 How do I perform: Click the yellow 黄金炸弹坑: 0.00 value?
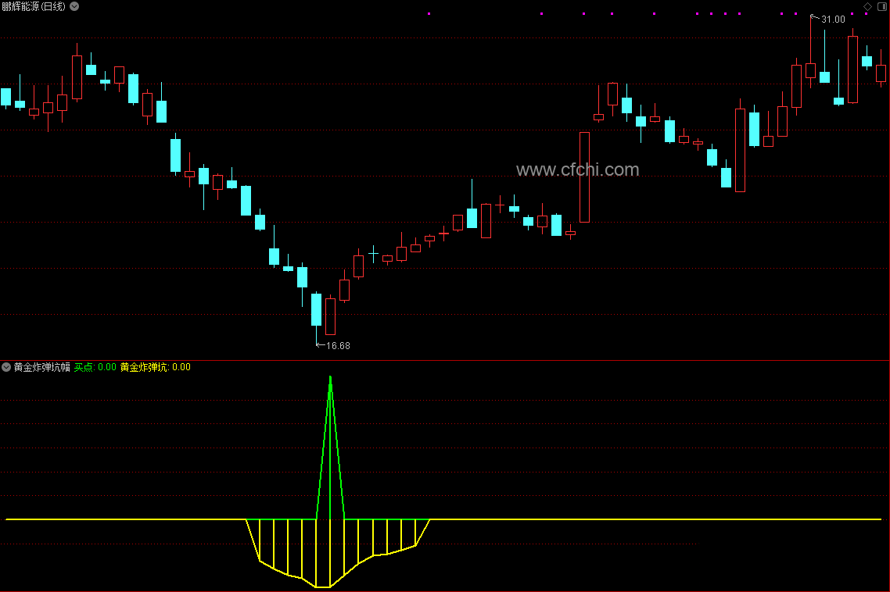coord(156,367)
